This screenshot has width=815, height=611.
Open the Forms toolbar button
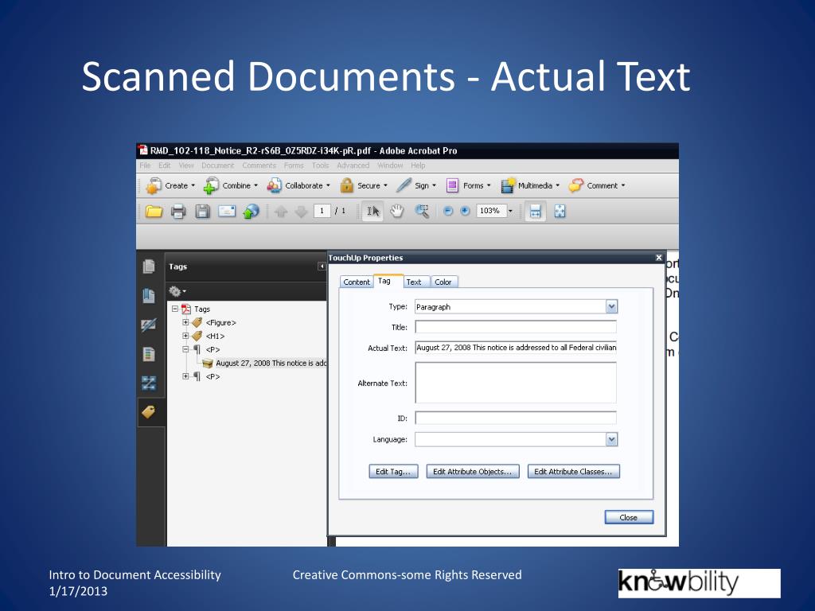[x=468, y=185]
